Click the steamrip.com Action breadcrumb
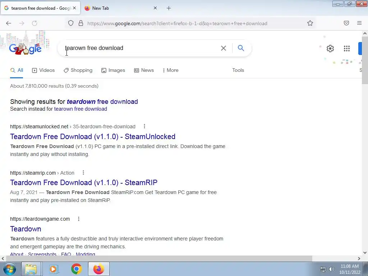 [42, 173]
